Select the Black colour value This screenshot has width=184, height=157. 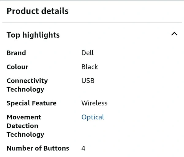pyautogui.click(x=90, y=67)
